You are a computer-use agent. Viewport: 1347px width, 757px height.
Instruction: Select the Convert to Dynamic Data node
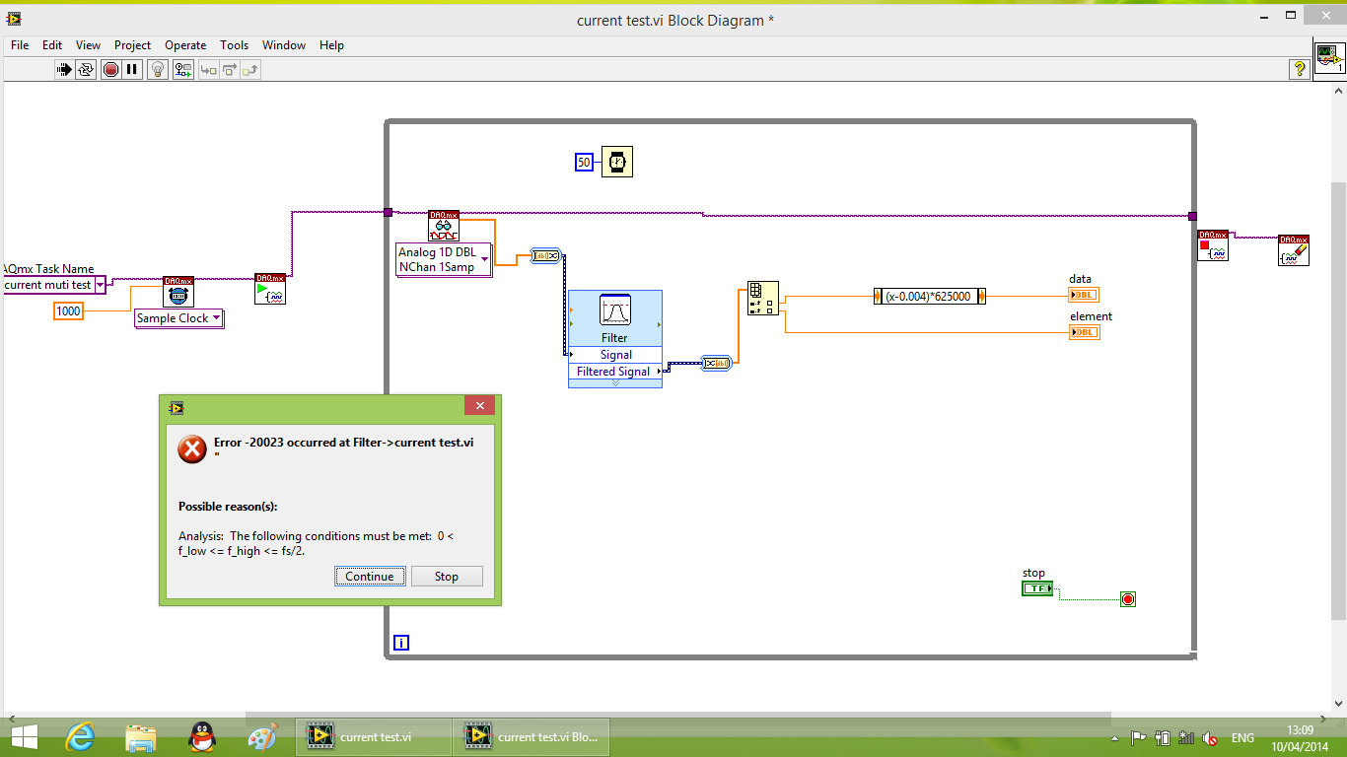tap(544, 255)
